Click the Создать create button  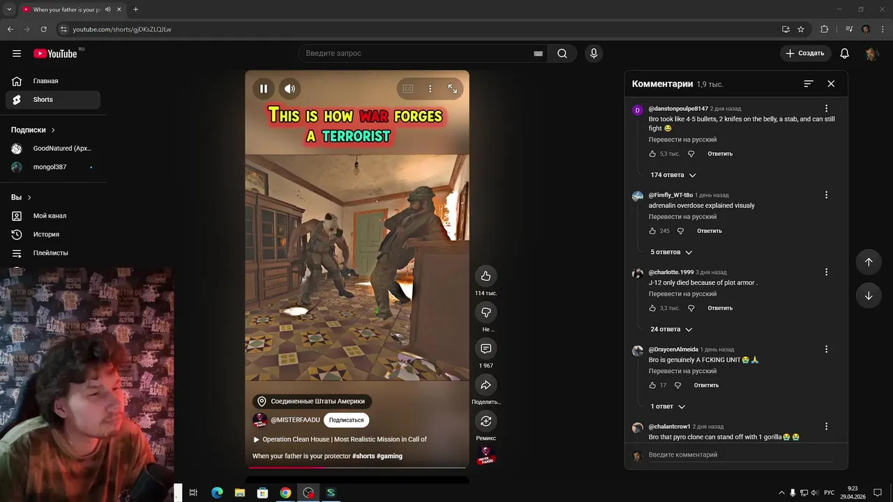tap(805, 53)
